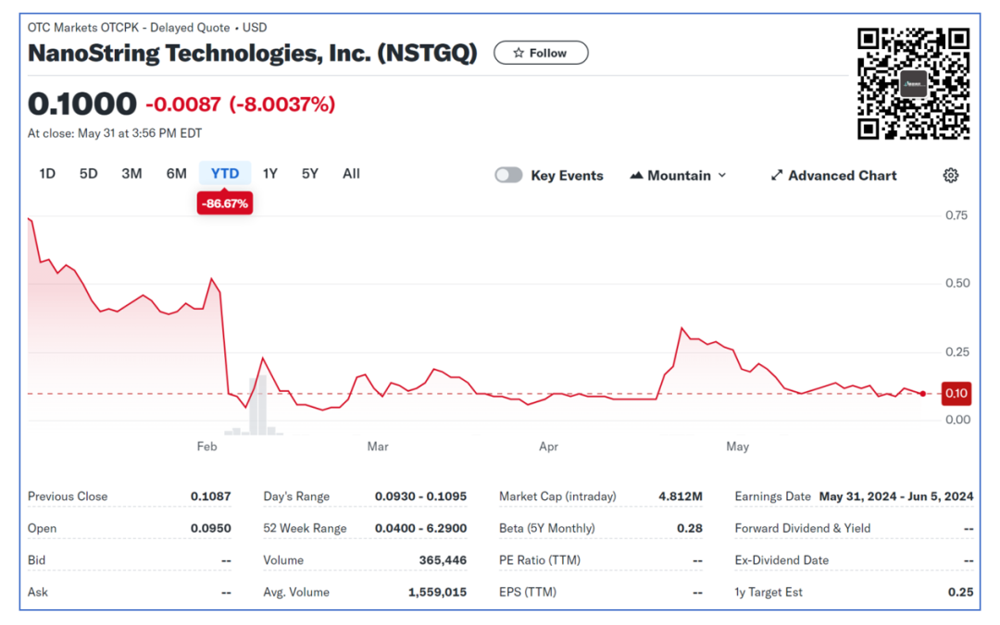
Task: Select the 3M time range tab
Action: click(132, 173)
